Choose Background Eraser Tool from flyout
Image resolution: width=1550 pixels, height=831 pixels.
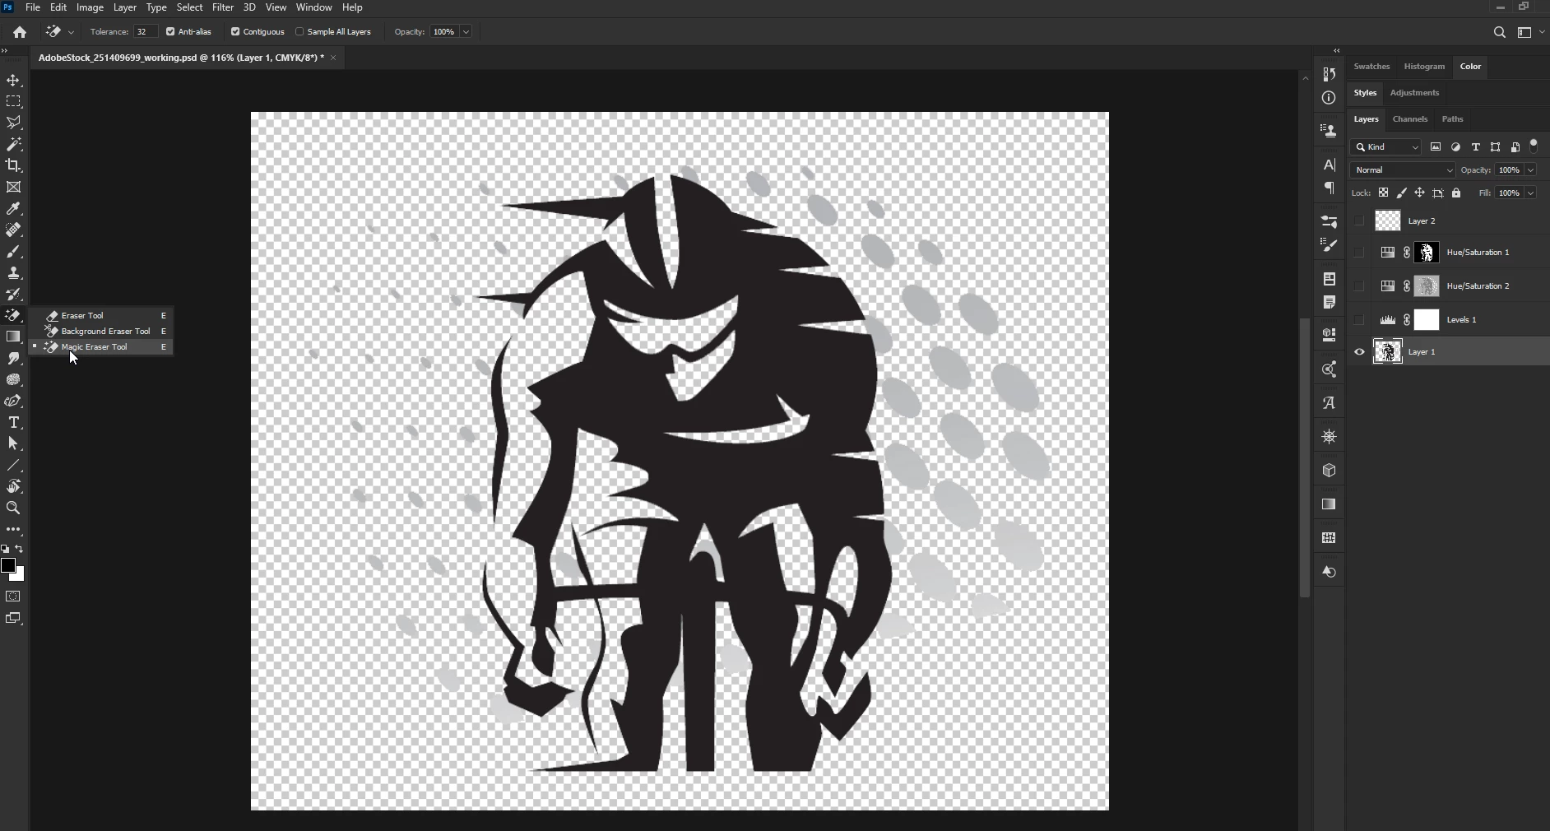(101, 332)
